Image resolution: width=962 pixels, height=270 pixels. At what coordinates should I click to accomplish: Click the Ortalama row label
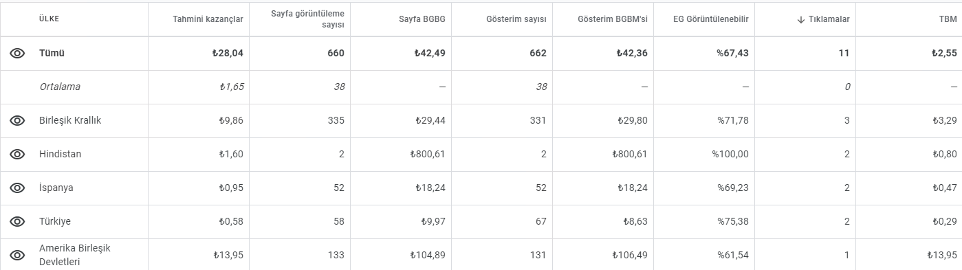(x=60, y=87)
